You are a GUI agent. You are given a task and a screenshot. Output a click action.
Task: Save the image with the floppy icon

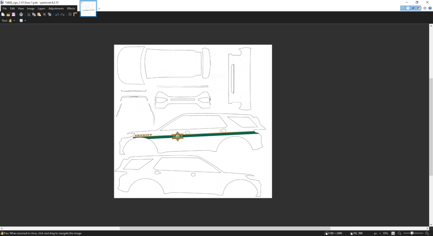point(13,14)
